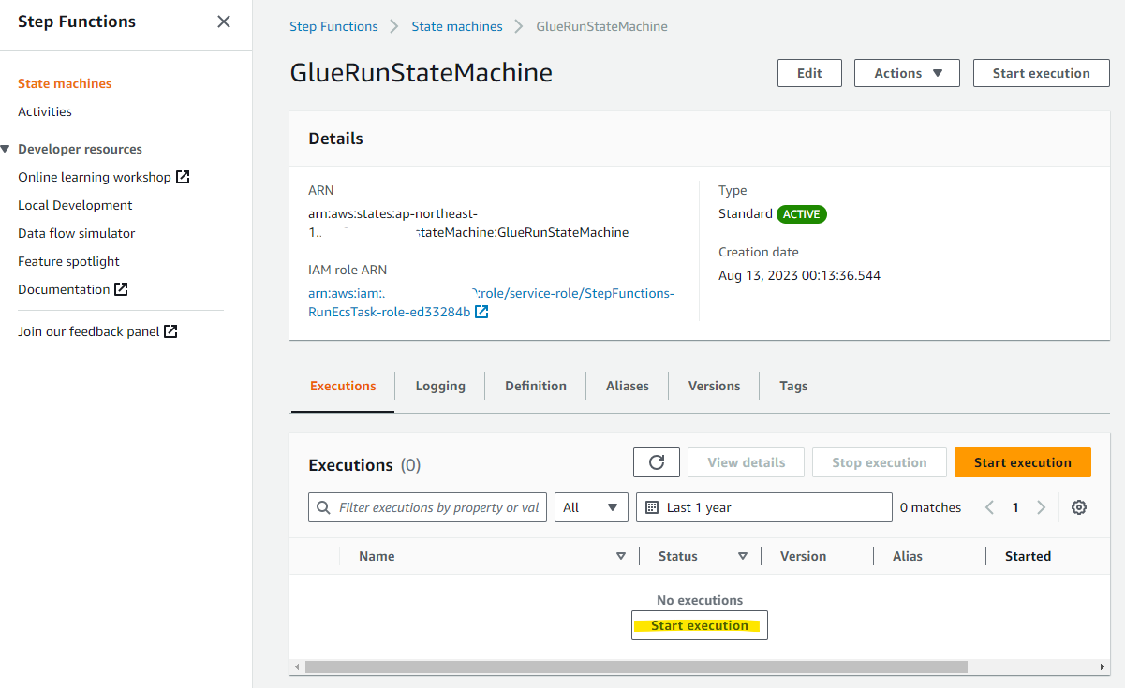Click the Edit button

[808, 72]
